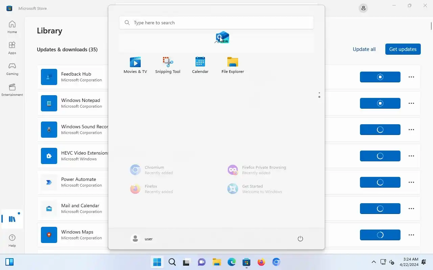
Task: Open Widgets button on taskbar
Action: pos(9,262)
